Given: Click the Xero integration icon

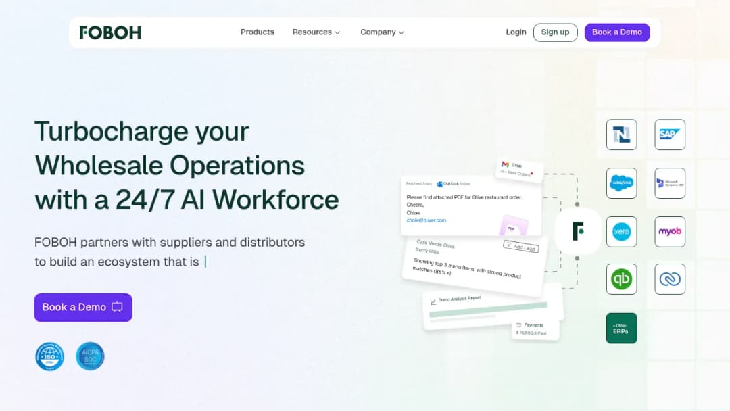Looking at the screenshot, I should click(622, 231).
